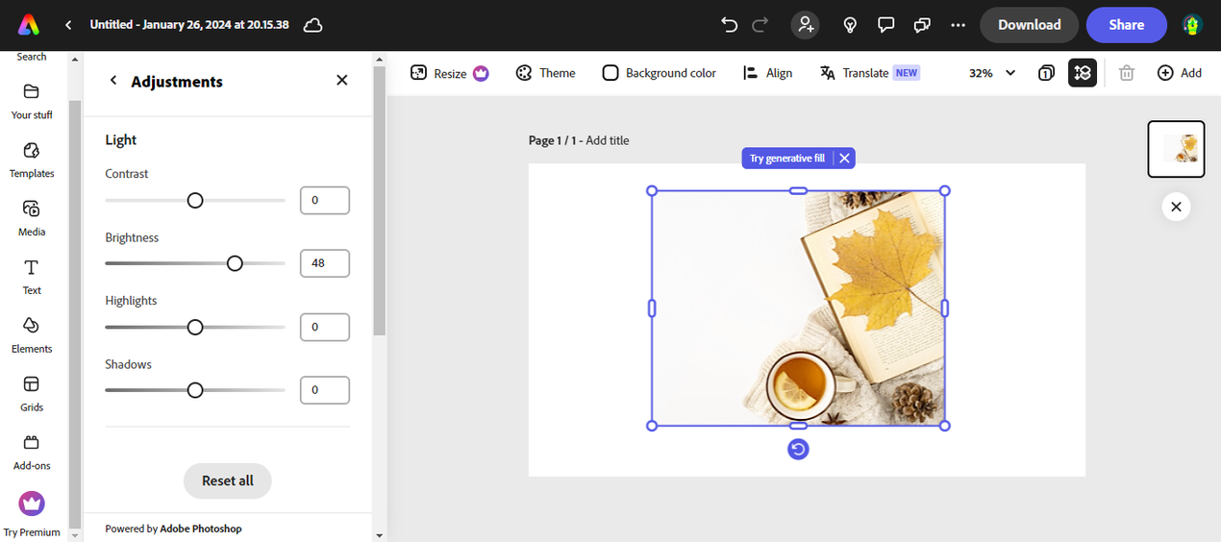The height and width of the screenshot is (542, 1221).
Task: Click the rotate handle below image
Action: (x=798, y=449)
